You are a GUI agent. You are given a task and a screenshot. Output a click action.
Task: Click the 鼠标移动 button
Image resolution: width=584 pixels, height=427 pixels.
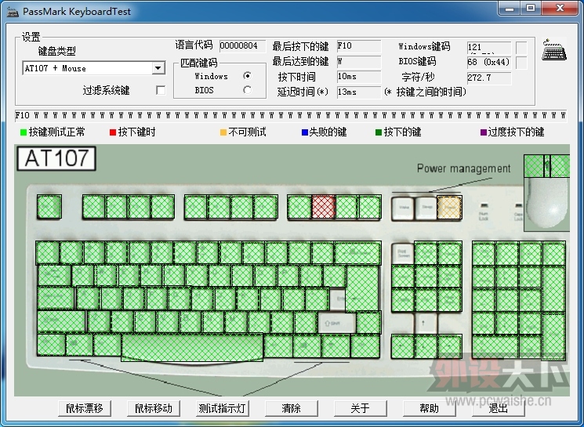[154, 408]
